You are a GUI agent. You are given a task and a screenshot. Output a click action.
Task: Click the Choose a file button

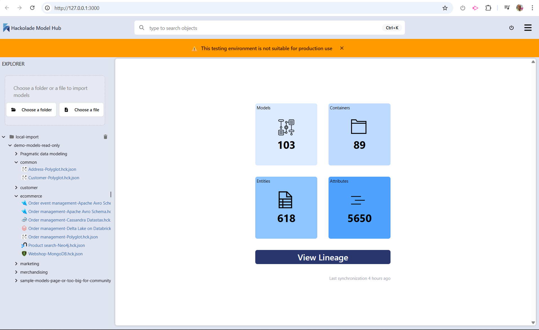(81, 110)
